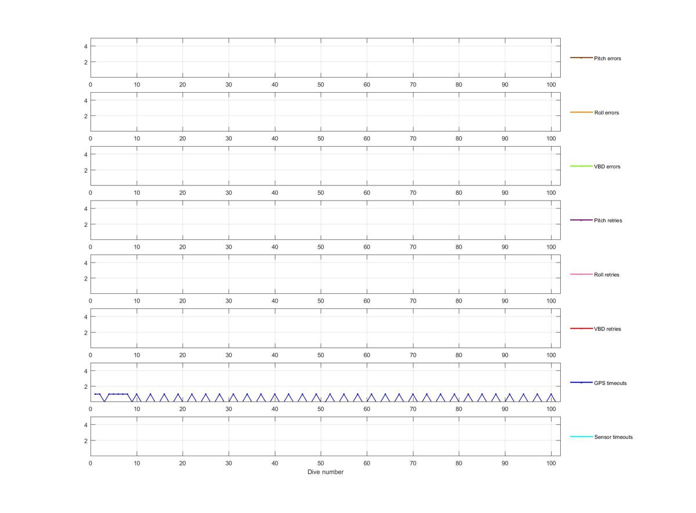Click the VBD errors legend label
Viewport: 696px width, 513px height.
coord(607,167)
